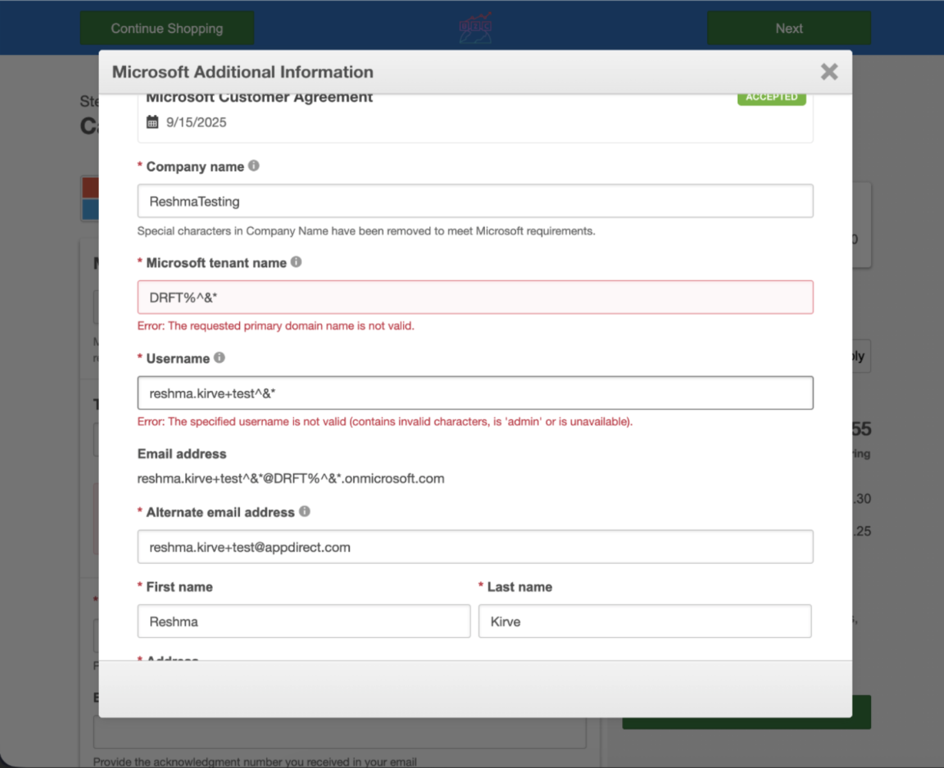944x768 pixels.
Task: Click info icon for Alternate email address
Action: (305, 511)
